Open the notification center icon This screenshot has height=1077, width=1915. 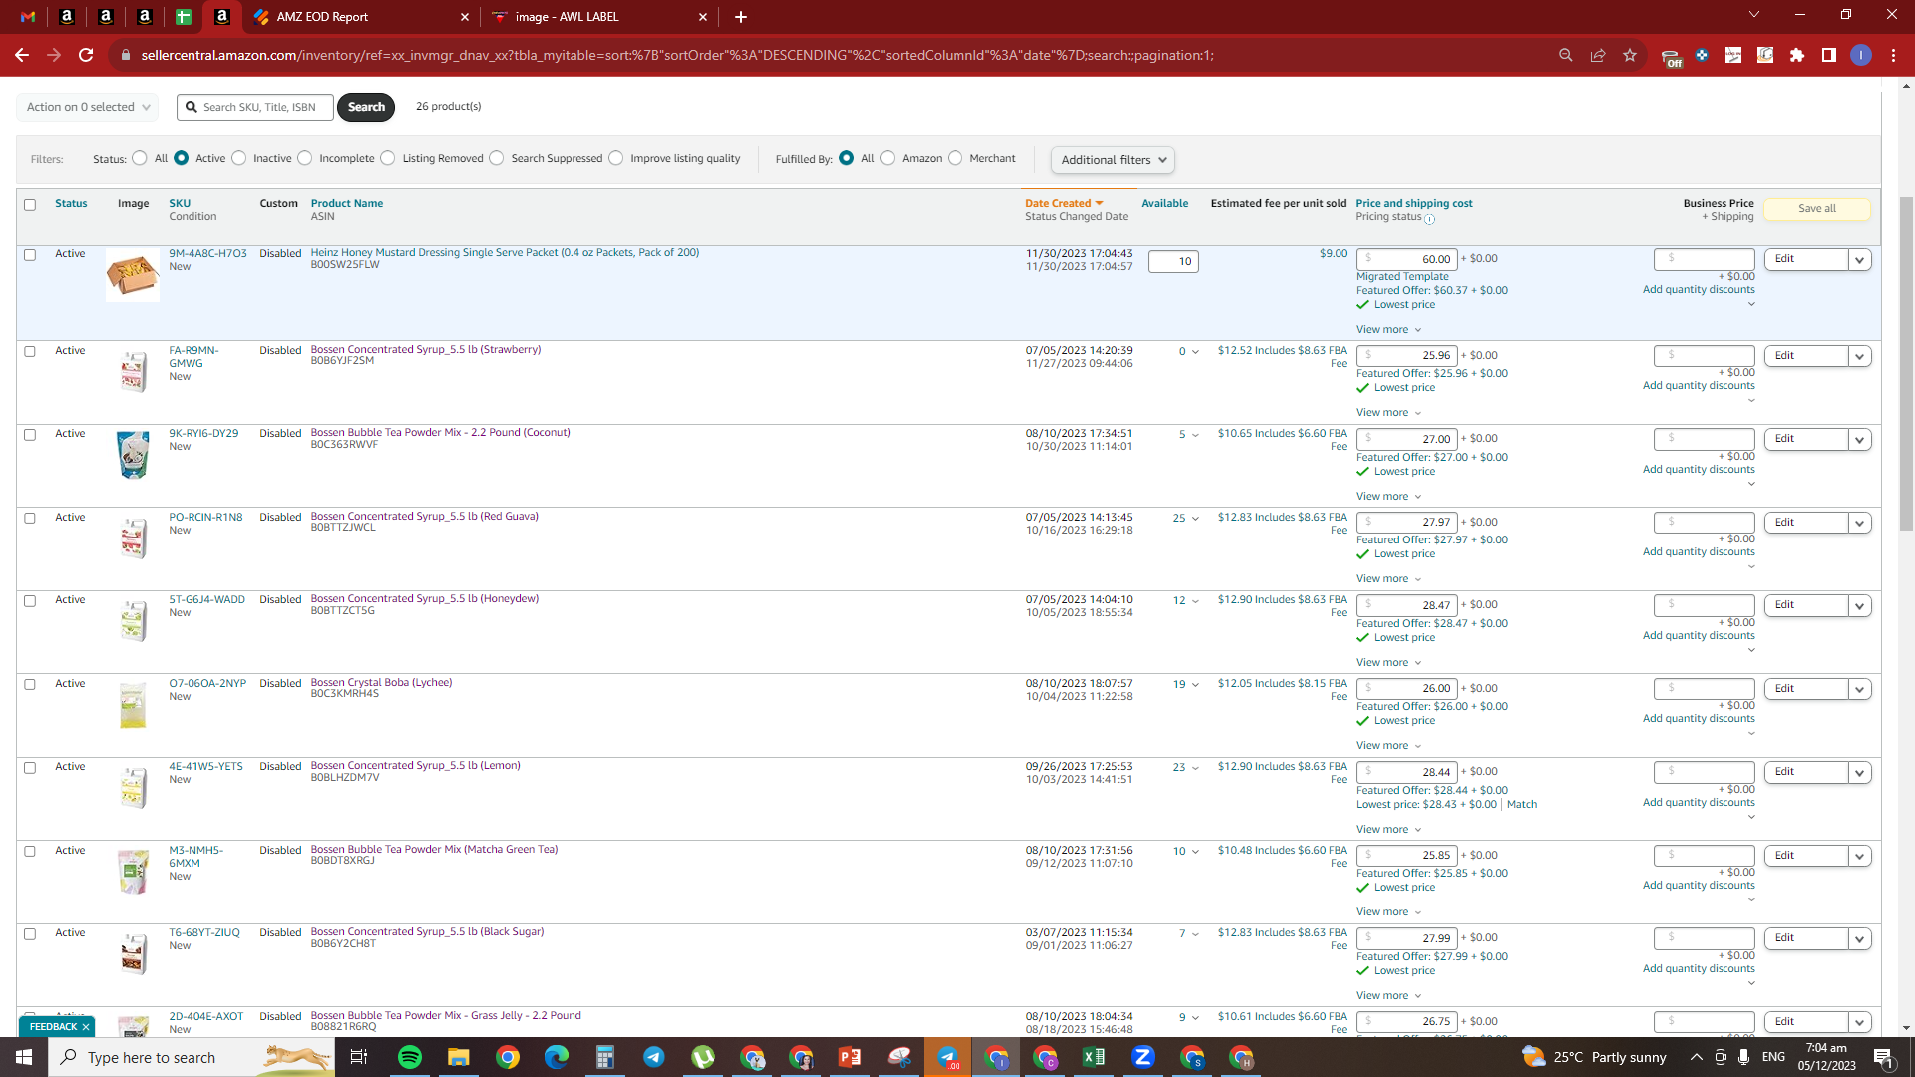tap(1883, 1057)
